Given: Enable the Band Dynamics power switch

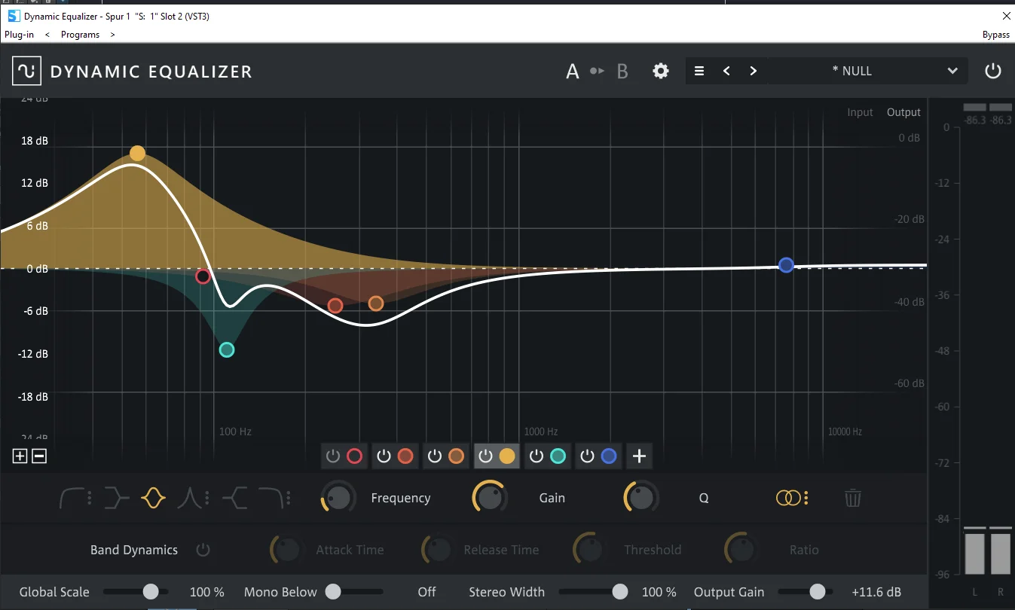Looking at the screenshot, I should tap(203, 550).
